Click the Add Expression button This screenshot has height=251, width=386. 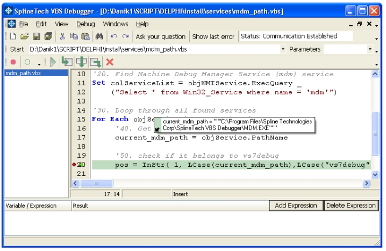[296, 205]
